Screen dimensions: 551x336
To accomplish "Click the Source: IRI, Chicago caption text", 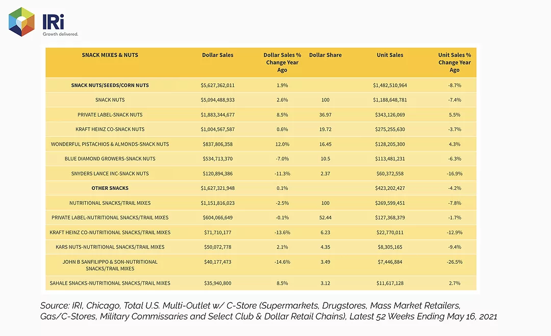I will click(268, 311).
